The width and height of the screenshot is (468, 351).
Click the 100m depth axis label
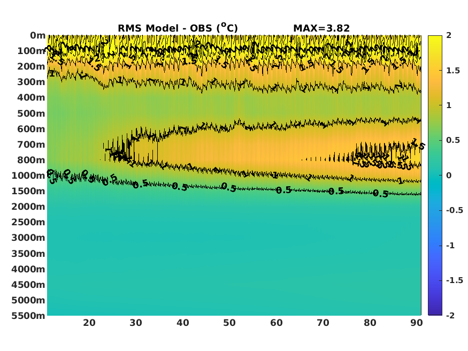[x=32, y=51]
